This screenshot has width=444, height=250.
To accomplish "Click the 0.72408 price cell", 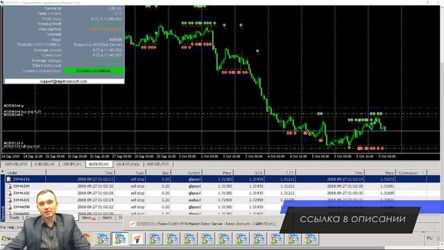I will click(225, 200).
